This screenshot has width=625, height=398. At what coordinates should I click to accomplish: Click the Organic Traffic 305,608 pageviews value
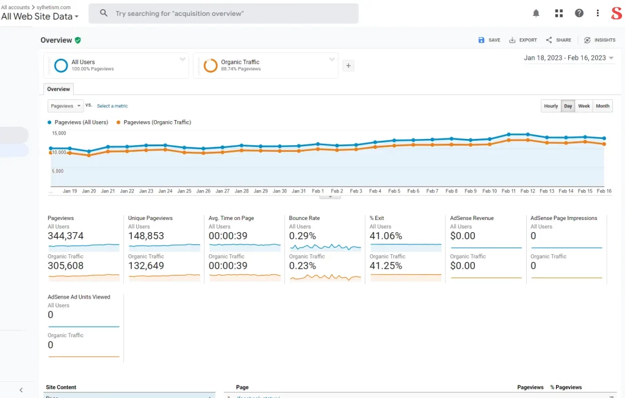[x=65, y=266]
